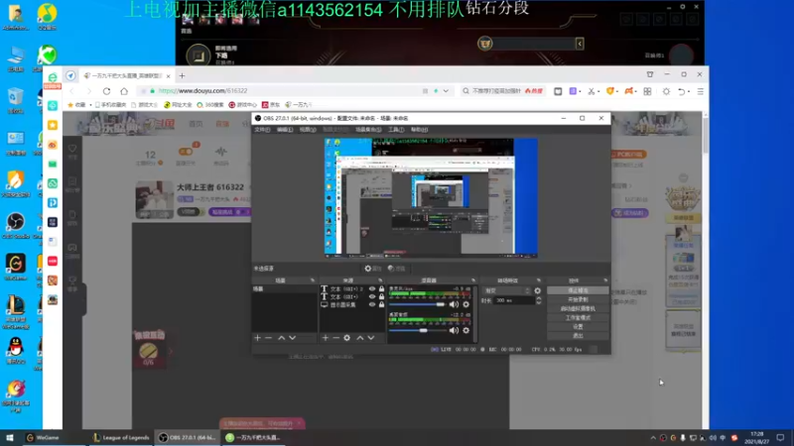Image resolution: width=794 pixels, height=446 pixels.
Task: Add a new source with the plus icon
Action: (x=326, y=337)
